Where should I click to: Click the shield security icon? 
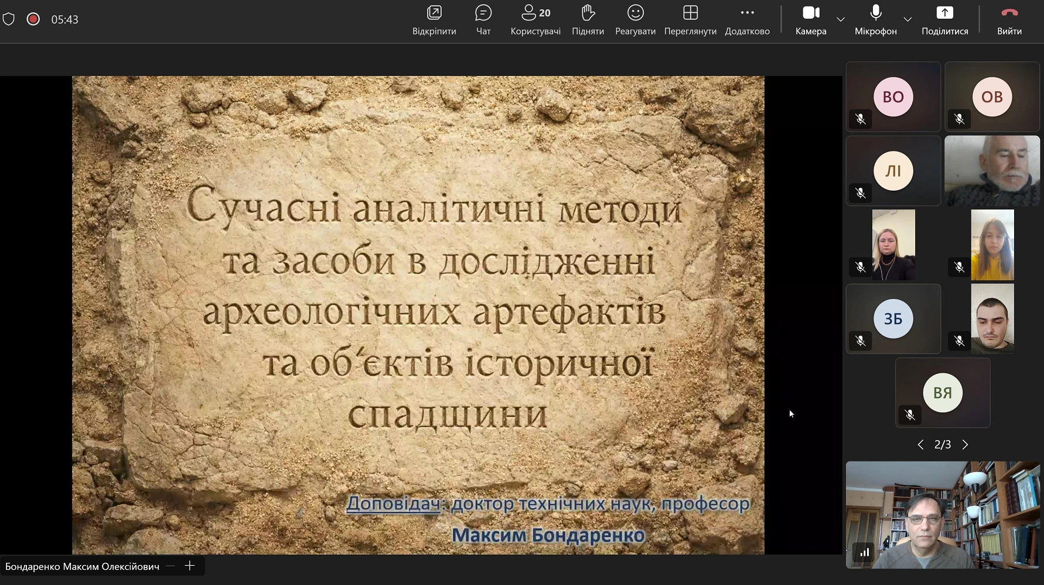point(9,19)
